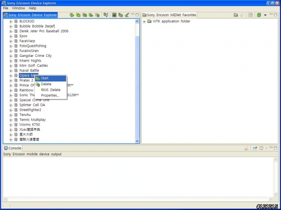The width and height of the screenshot is (281, 210).
Task: Maximize the Console panel
Action: (x=276, y=148)
